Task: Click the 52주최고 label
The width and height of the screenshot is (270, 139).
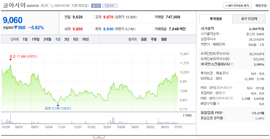Action: pos(207,79)
